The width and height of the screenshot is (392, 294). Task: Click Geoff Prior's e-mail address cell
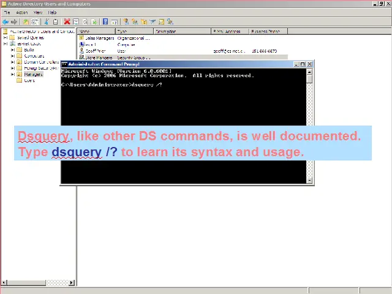tap(229, 51)
